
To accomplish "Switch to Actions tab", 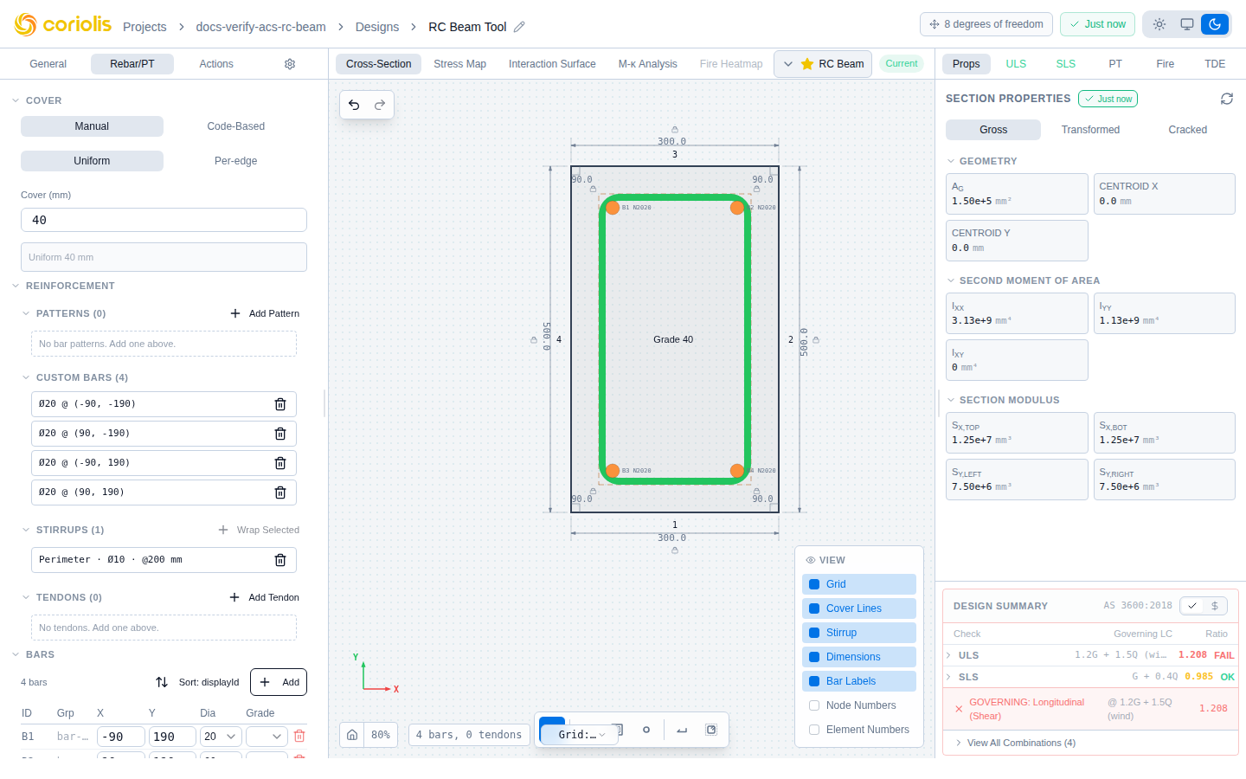I will (216, 64).
